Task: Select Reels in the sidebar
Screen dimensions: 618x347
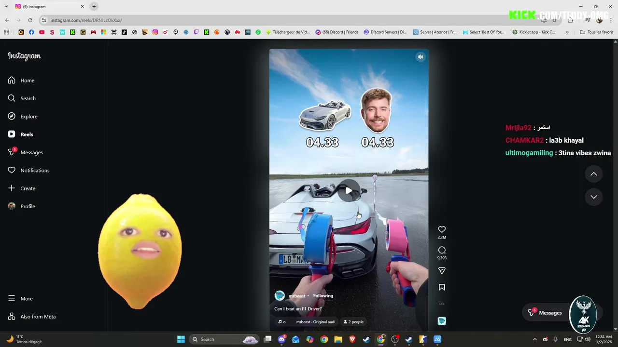Action: coord(21,134)
